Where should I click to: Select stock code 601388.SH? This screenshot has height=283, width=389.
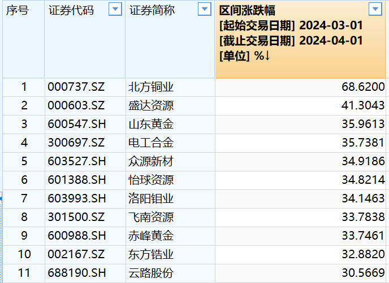click(77, 180)
